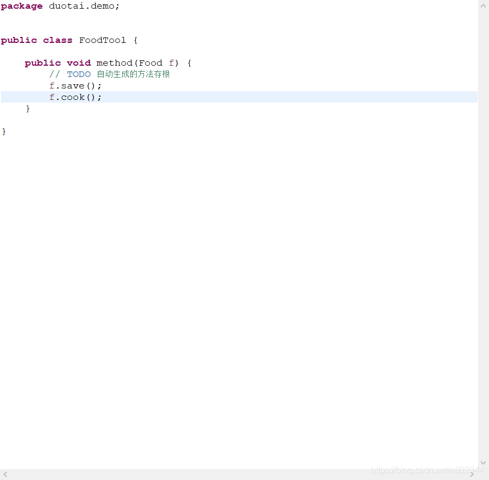Click the comment text '自动生成的方法存根'

(x=133, y=74)
